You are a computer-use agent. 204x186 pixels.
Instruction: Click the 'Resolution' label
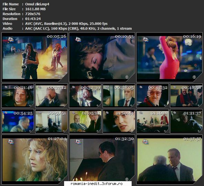pos(11,14)
